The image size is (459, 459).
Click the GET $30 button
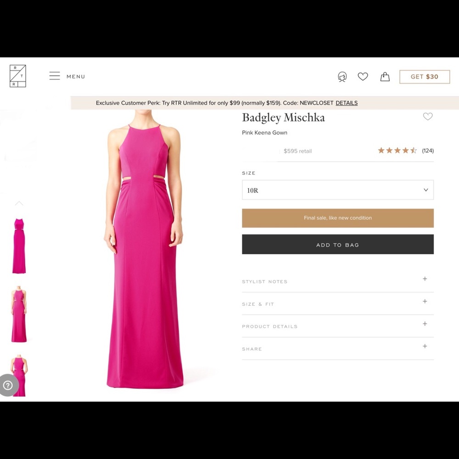click(425, 77)
